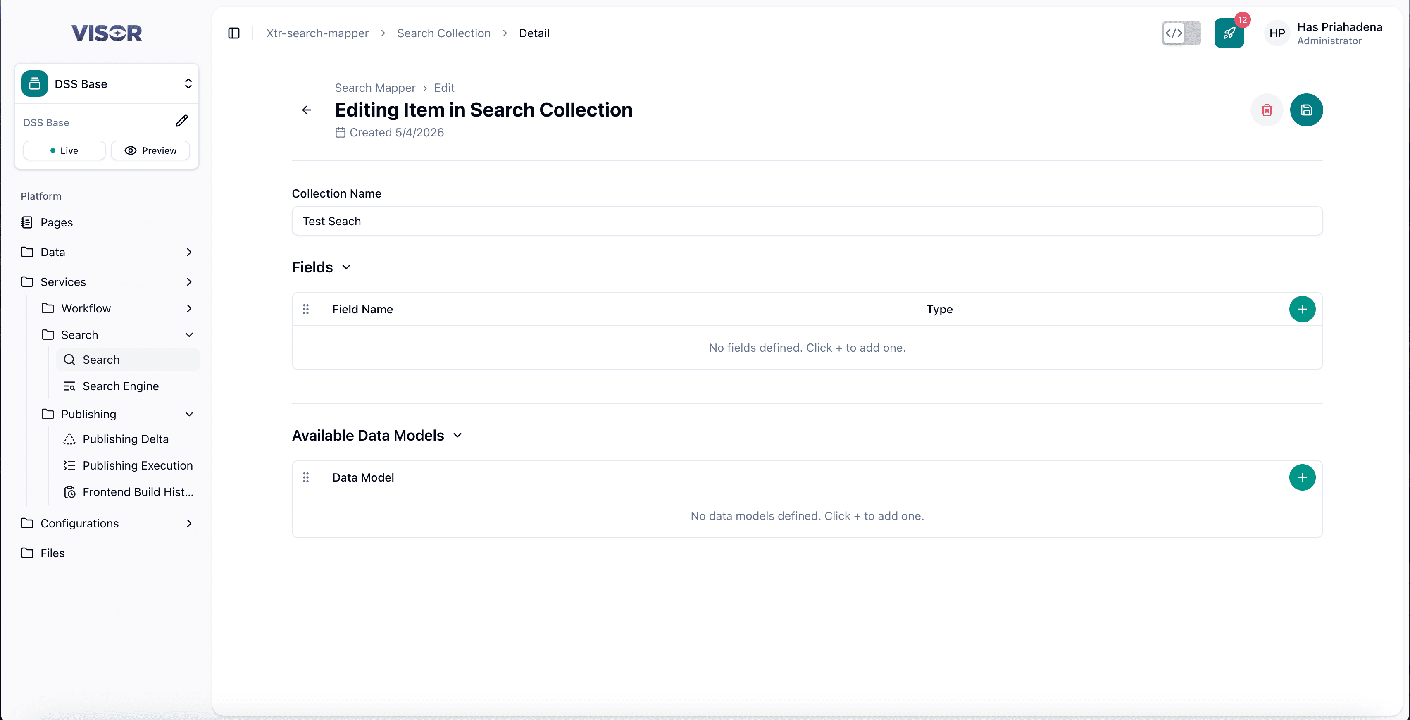Click the delete trash icon

pos(1267,110)
